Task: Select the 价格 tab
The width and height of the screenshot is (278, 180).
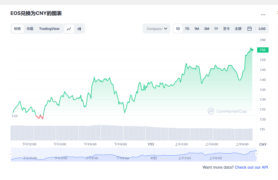Action: (17, 29)
